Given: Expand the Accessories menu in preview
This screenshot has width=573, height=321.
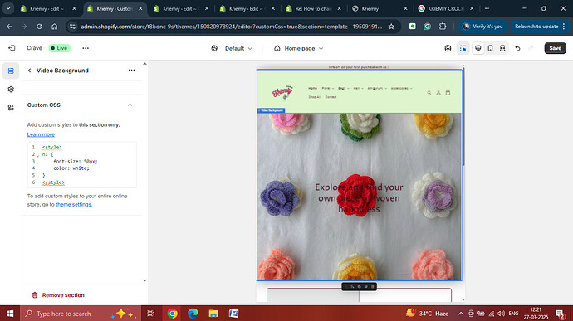Looking at the screenshot, I should [x=402, y=89].
